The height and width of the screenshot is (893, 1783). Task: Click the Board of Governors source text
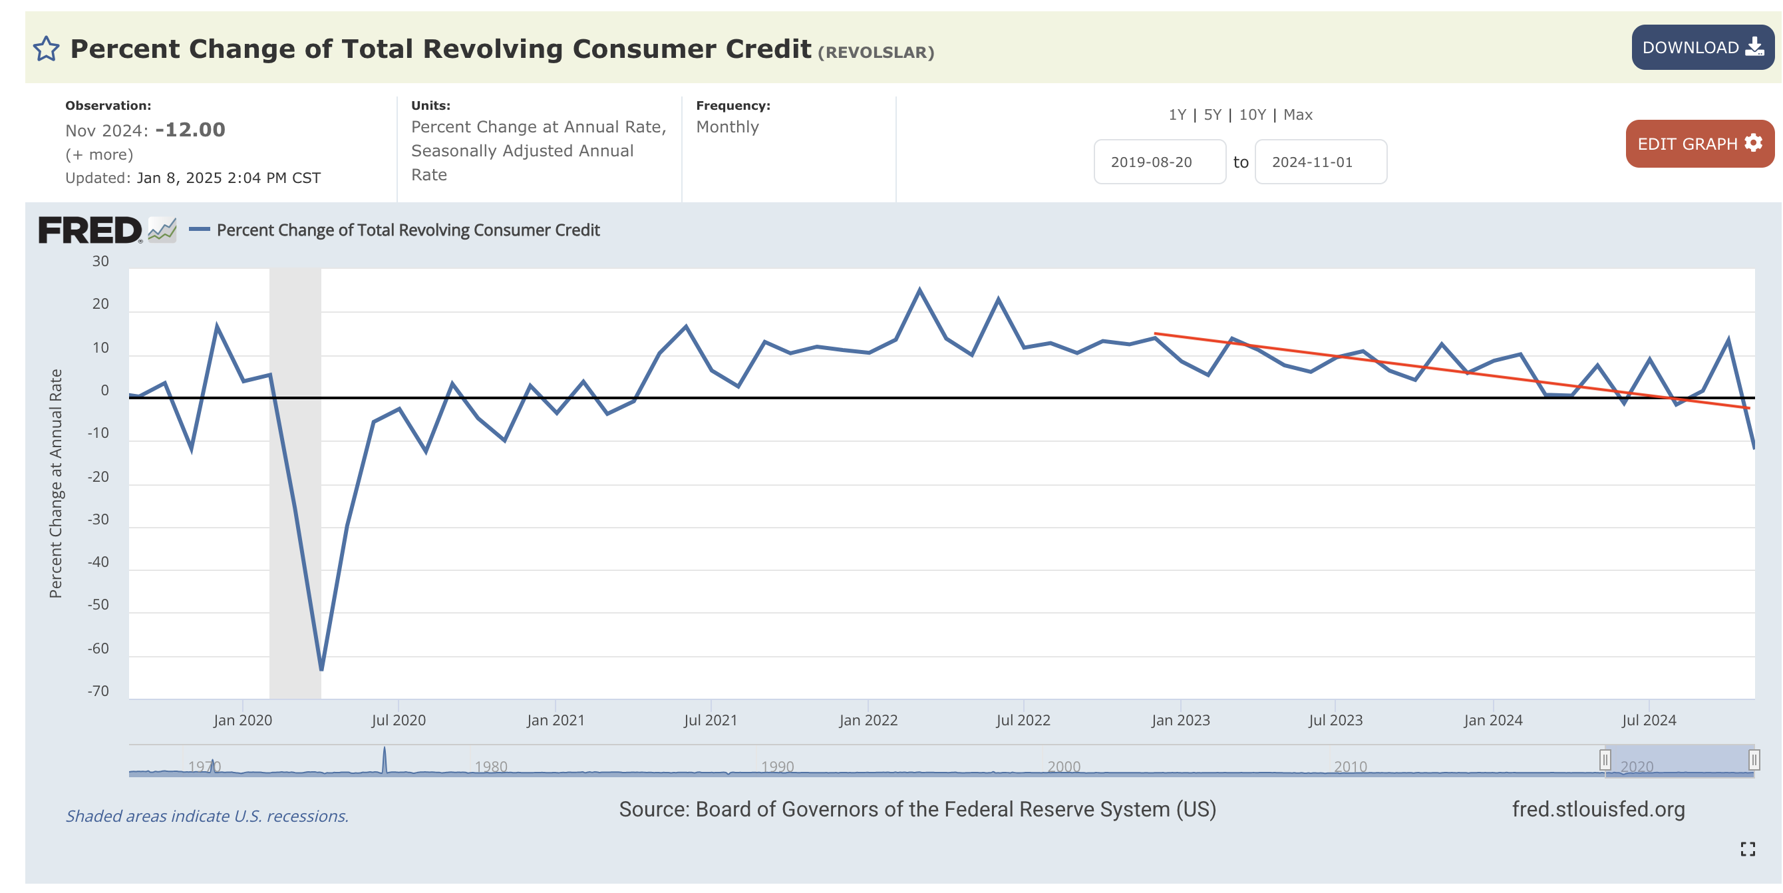(917, 808)
